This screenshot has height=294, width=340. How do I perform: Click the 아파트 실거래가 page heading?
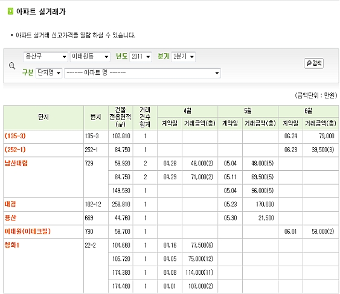40,11
